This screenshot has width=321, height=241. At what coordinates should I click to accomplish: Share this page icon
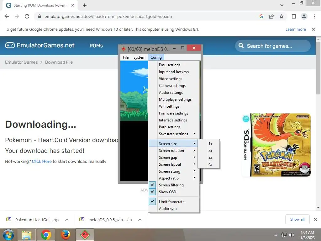click(x=271, y=16)
